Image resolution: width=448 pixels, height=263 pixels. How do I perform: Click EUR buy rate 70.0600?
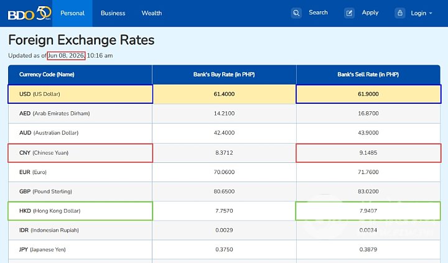(x=224, y=172)
